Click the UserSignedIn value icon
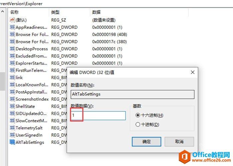233x166 pixels. pos(12,135)
